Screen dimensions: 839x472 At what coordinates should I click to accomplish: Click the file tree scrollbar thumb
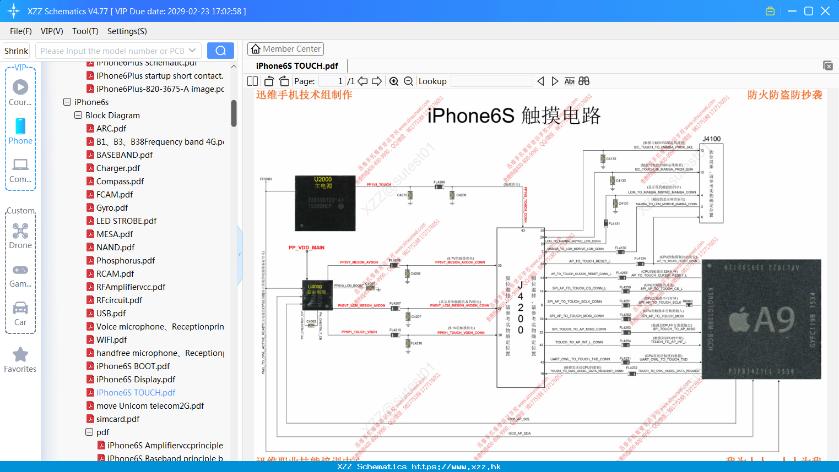[x=234, y=113]
